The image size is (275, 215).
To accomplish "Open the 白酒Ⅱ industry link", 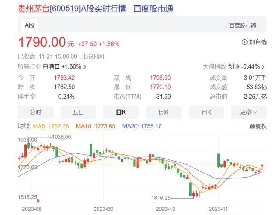I will click(x=51, y=67).
